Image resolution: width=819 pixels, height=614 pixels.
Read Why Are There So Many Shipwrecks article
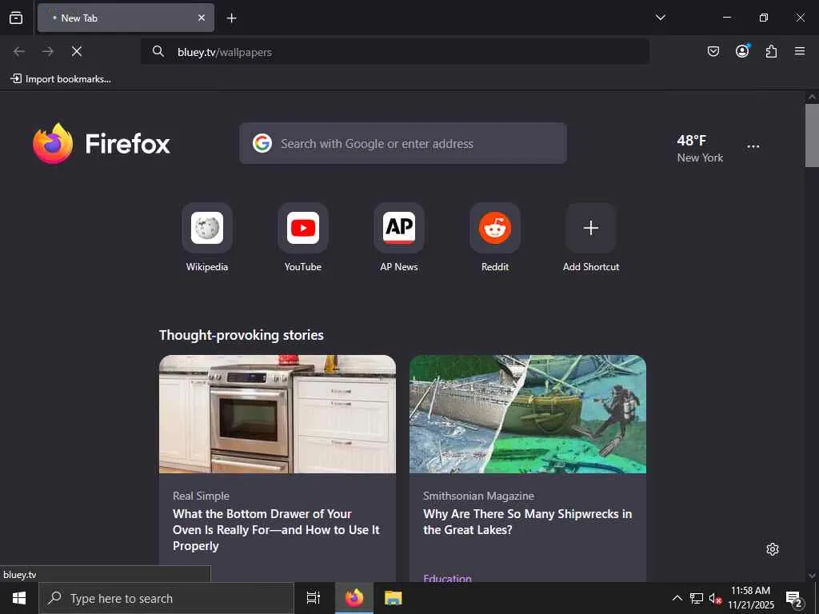pos(528,521)
